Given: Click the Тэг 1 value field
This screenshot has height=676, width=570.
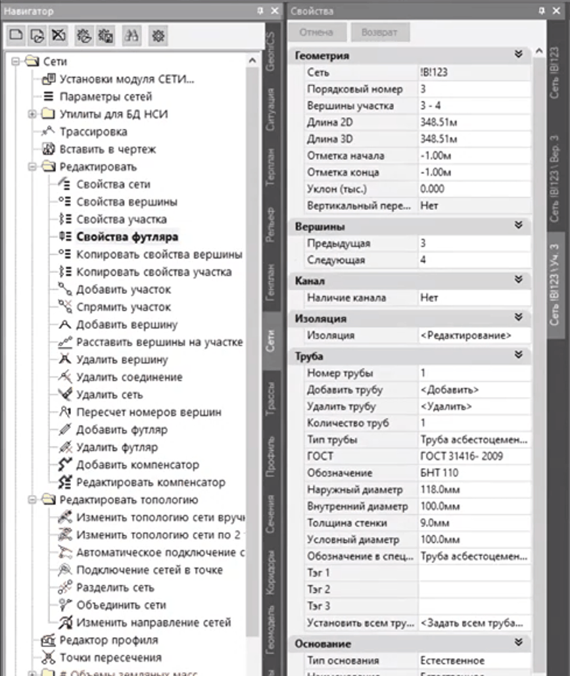Looking at the screenshot, I should [x=473, y=573].
